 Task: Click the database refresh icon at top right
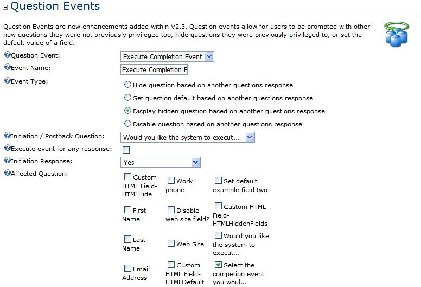point(397,34)
